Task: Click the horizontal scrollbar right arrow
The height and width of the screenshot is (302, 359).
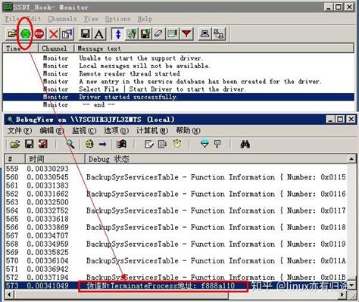Action: (342, 294)
